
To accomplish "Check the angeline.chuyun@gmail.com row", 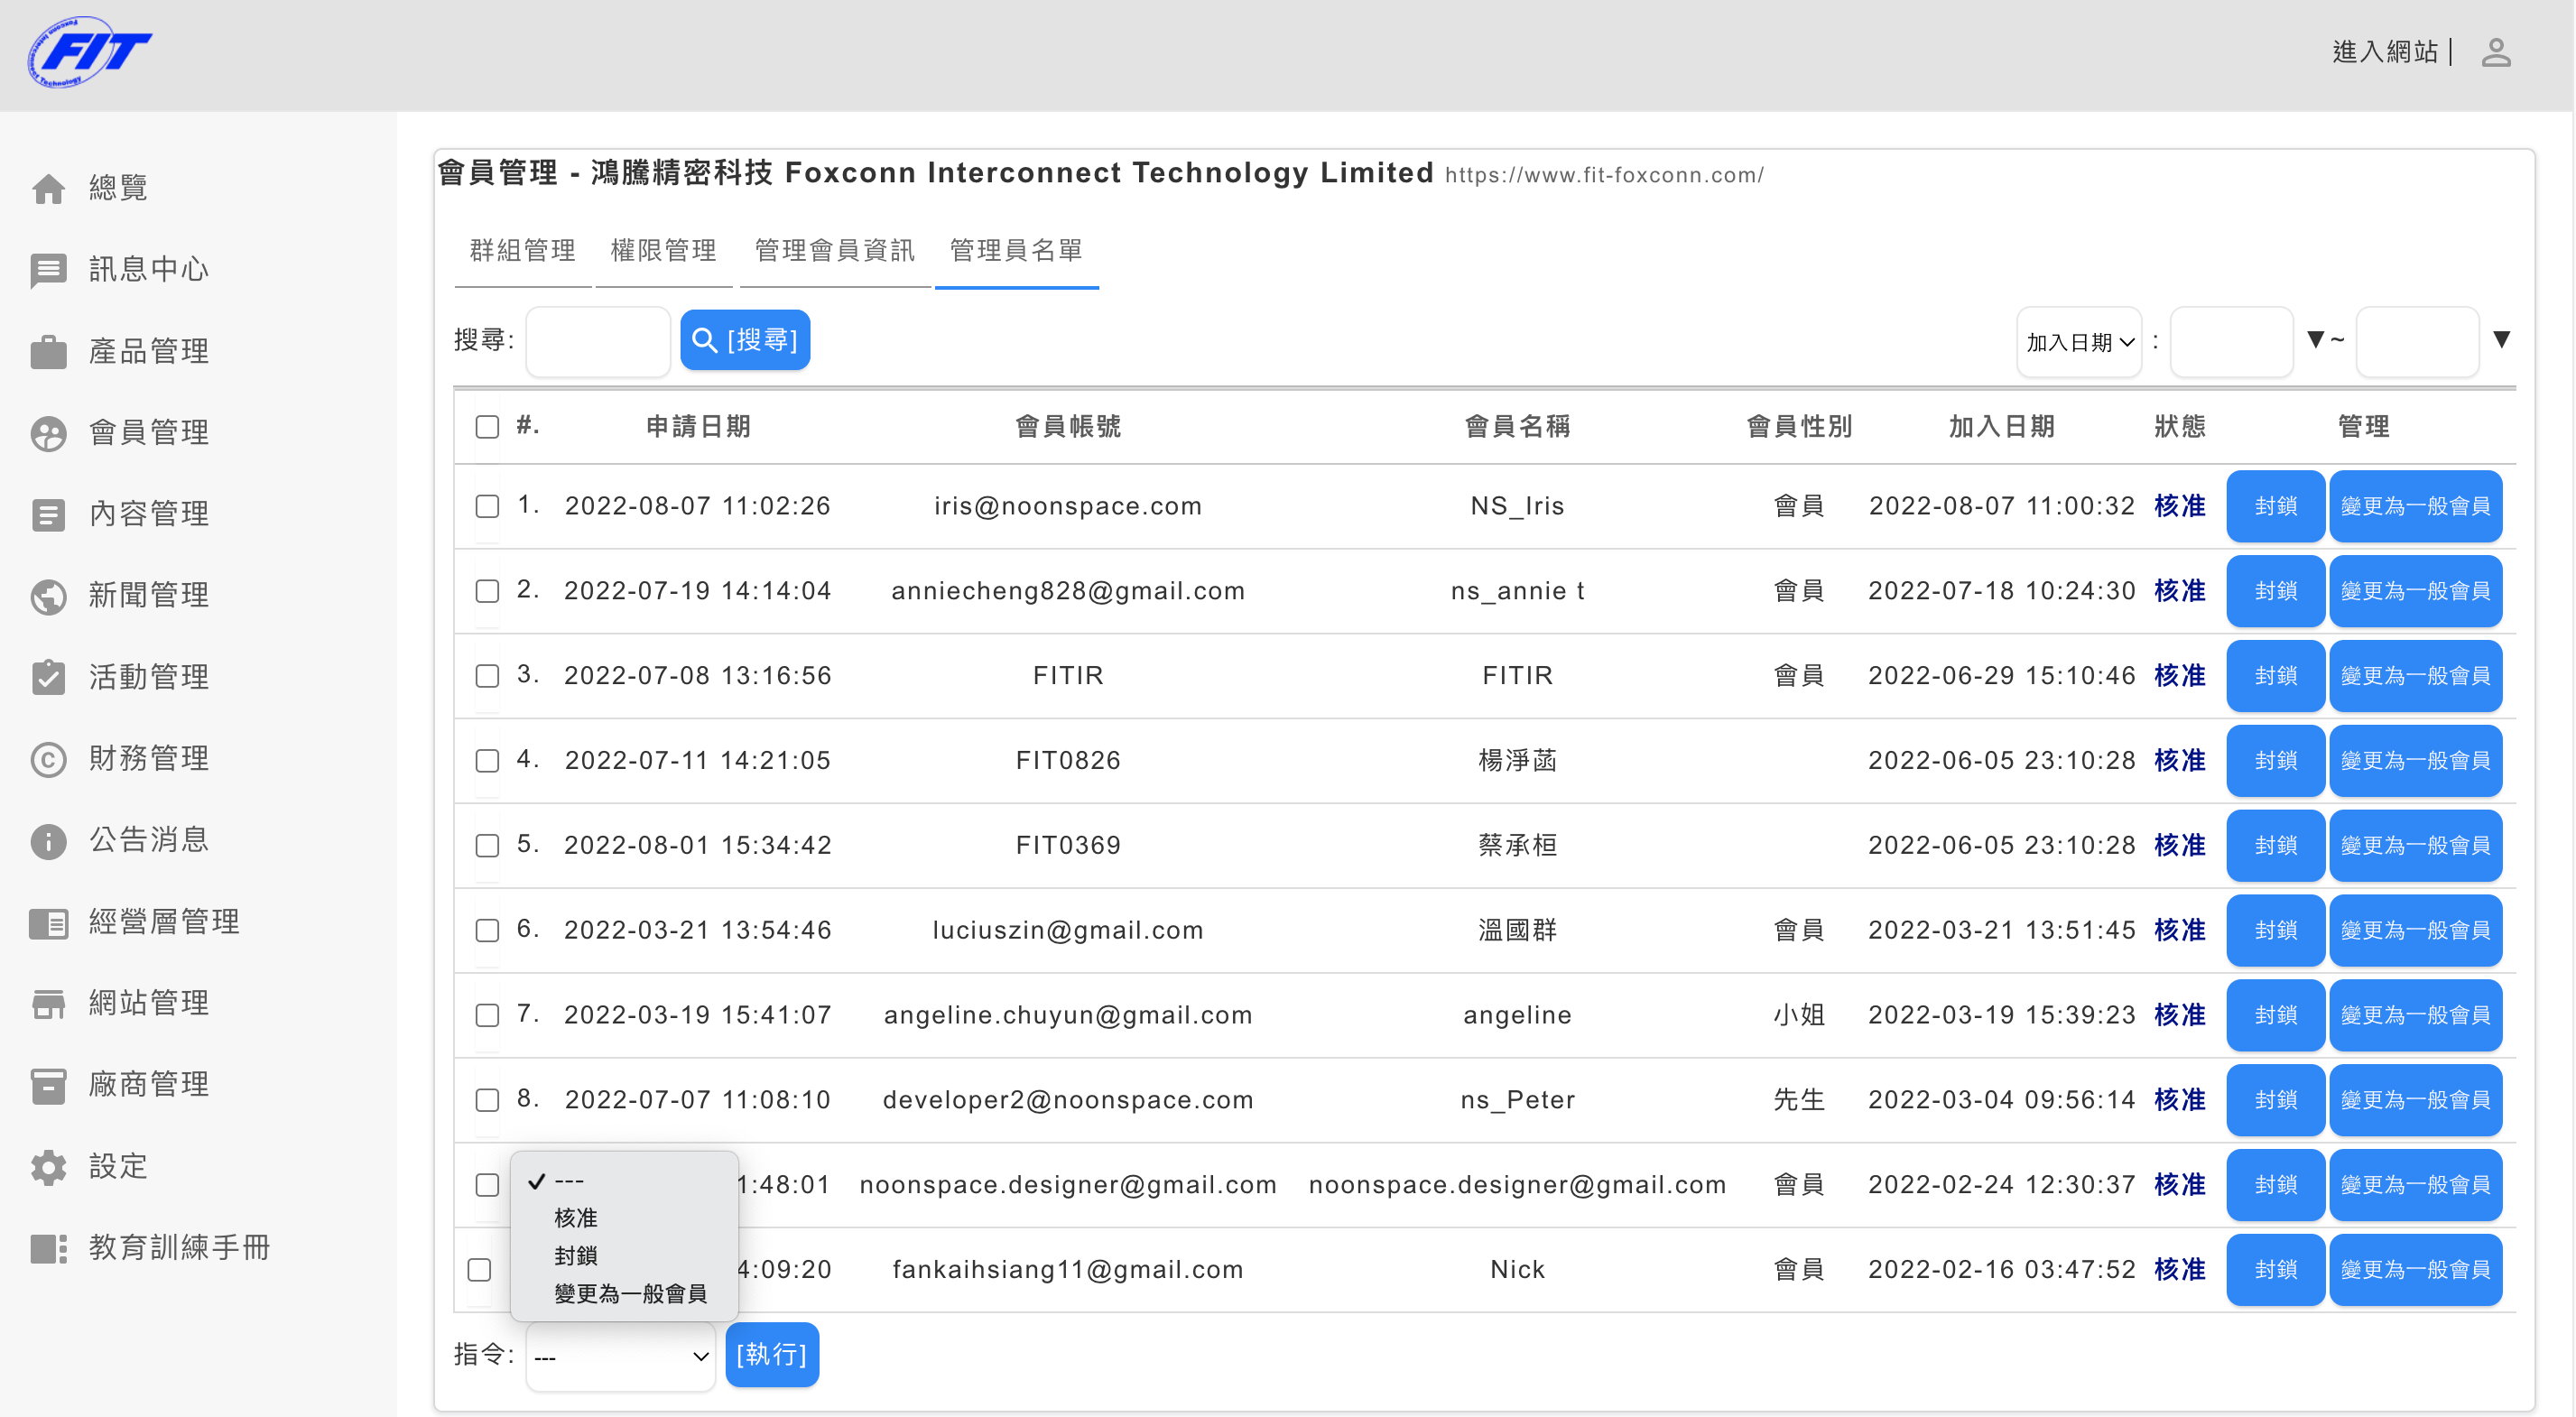I will coord(487,1016).
